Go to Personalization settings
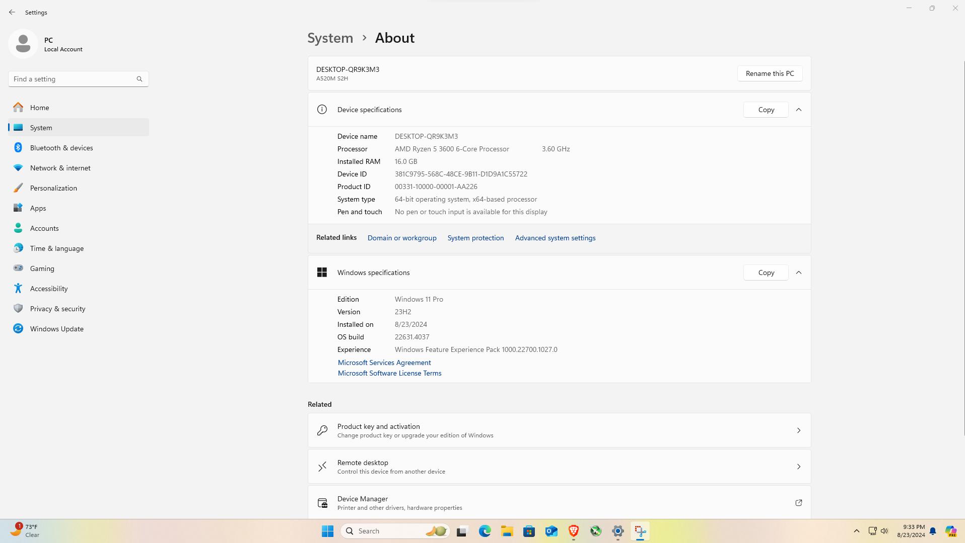This screenshot has height=543, width=965. (53, 188)
